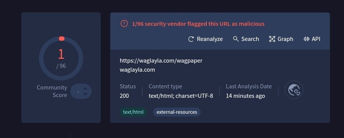Click the community score pill dot
The height and width of the screenshot is (138, 344).
coord(78,92)
